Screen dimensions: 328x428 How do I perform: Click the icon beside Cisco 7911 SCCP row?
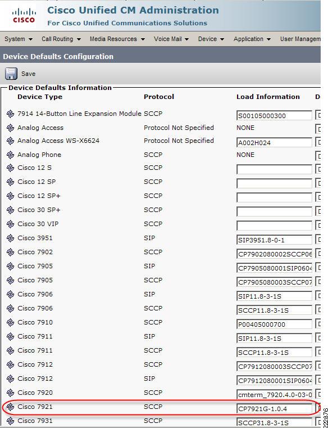(x=10, y=350)
